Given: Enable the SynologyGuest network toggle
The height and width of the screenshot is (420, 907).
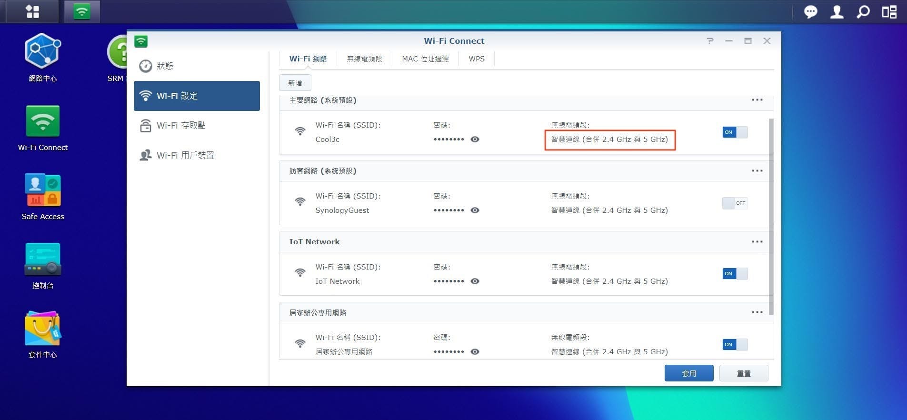Looking at the screenshot, I should tap(735, 203).
